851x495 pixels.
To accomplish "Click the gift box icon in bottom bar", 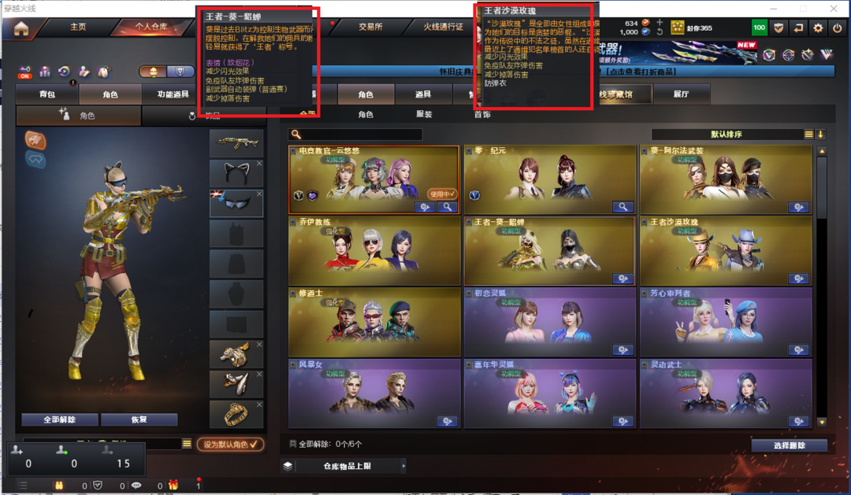I will (173, 485).
